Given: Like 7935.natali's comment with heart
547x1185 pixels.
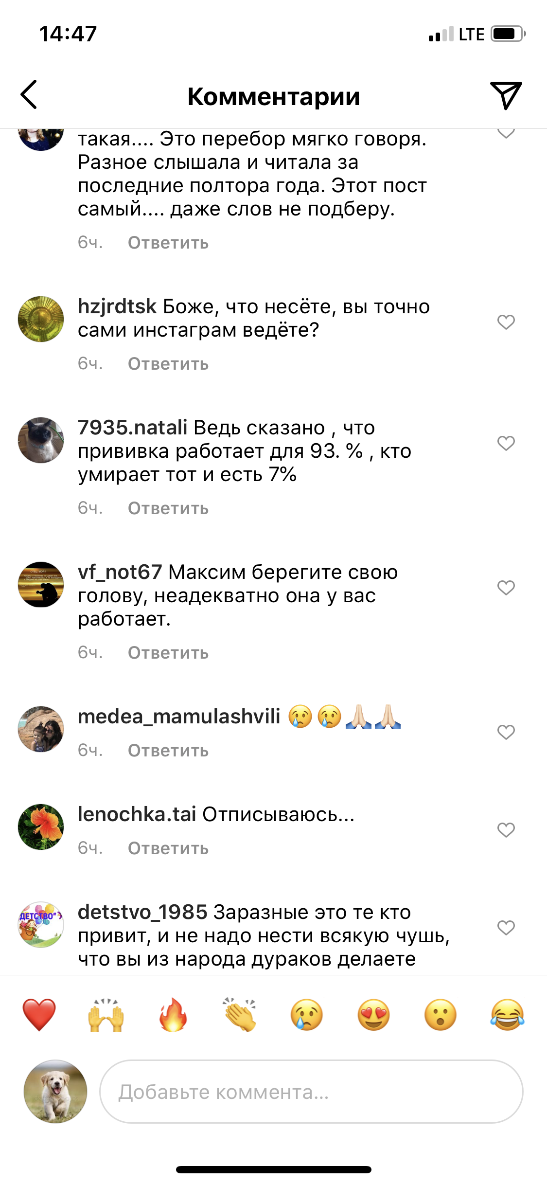Looking at the screenshot, I should point(506,443).
